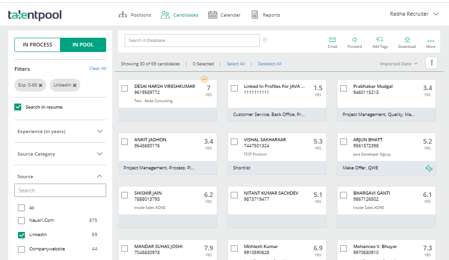
Task: Click the Add Tags icon
Action: (x=380, y=40)
